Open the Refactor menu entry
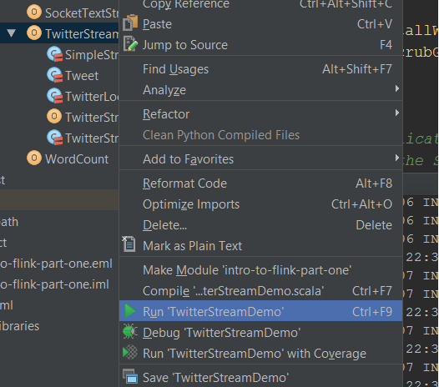Screen dimensions: 439x387 coord(260,114)
